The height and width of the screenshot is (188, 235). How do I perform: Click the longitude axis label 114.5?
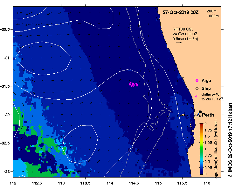tap(134, 183)
